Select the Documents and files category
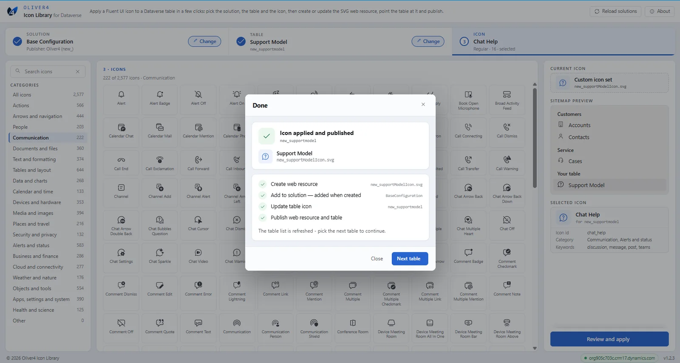Screen dimensions: 680x363 48,149
